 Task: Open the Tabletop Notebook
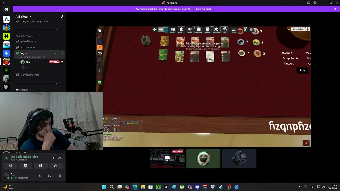(x=198, y=30)
